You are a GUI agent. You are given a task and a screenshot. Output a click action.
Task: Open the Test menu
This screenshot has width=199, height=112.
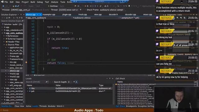[47, 2]
